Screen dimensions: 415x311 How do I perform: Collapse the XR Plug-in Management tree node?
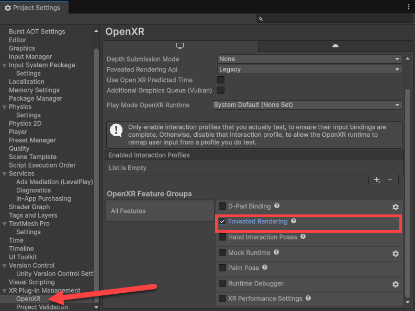[5, 291]
